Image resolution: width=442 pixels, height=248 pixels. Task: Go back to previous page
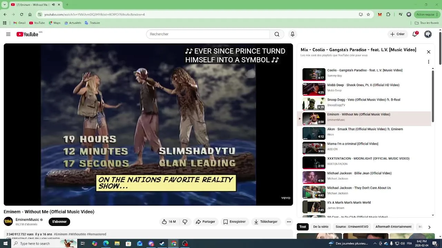[x=5, y=14]
